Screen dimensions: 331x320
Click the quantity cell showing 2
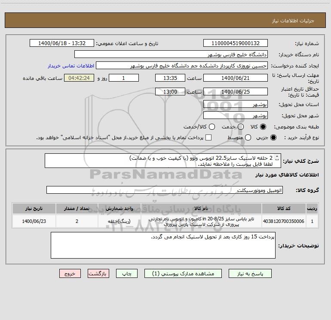pyautogui.click(x=77, y=221)
